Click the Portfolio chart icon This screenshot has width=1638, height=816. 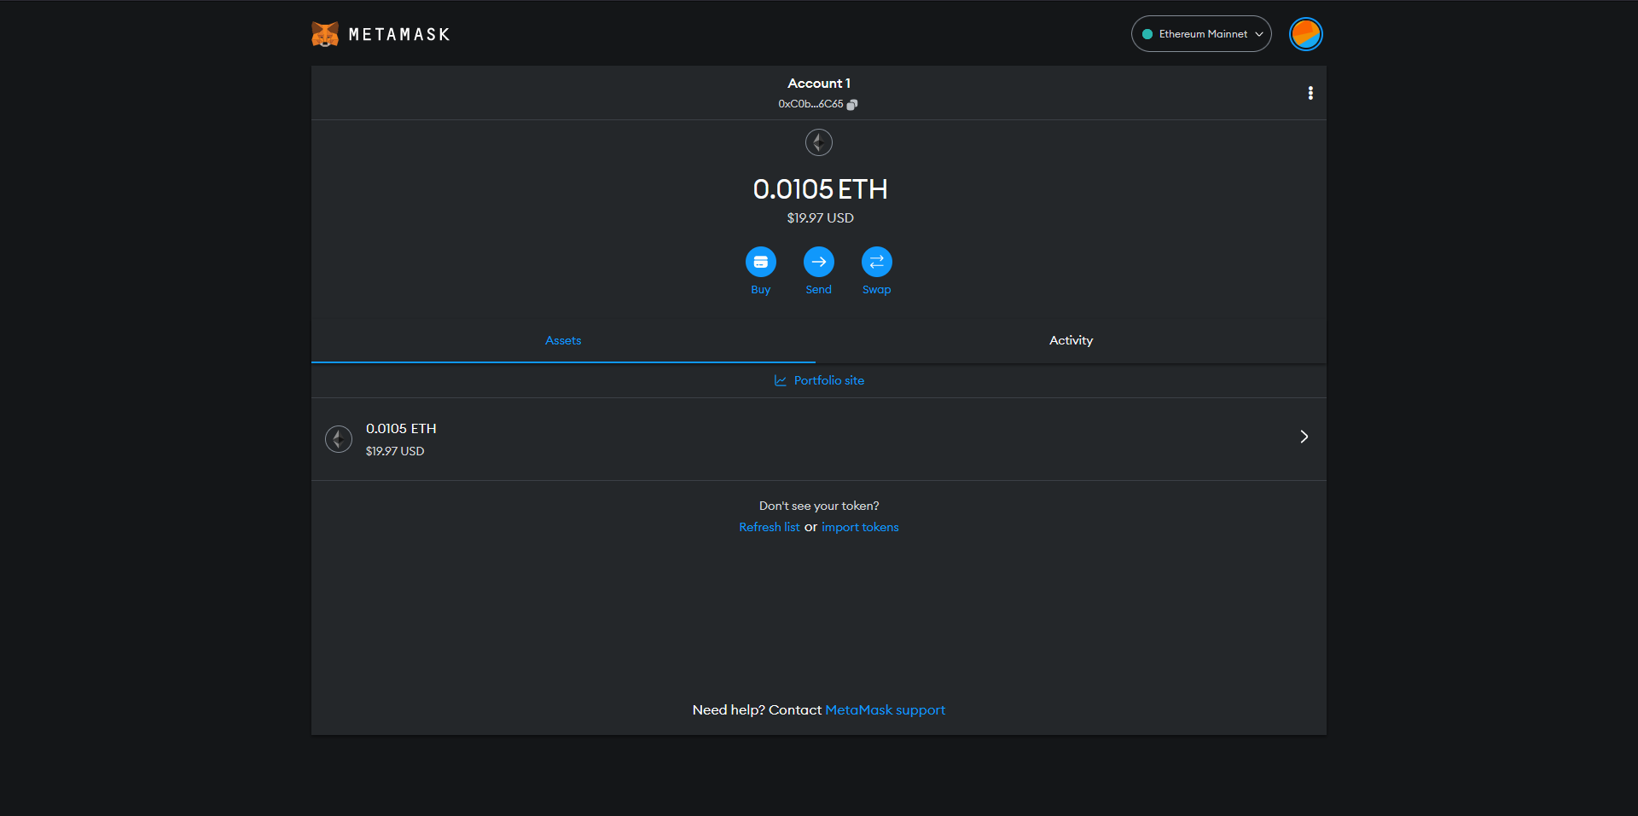pos(780,380)
